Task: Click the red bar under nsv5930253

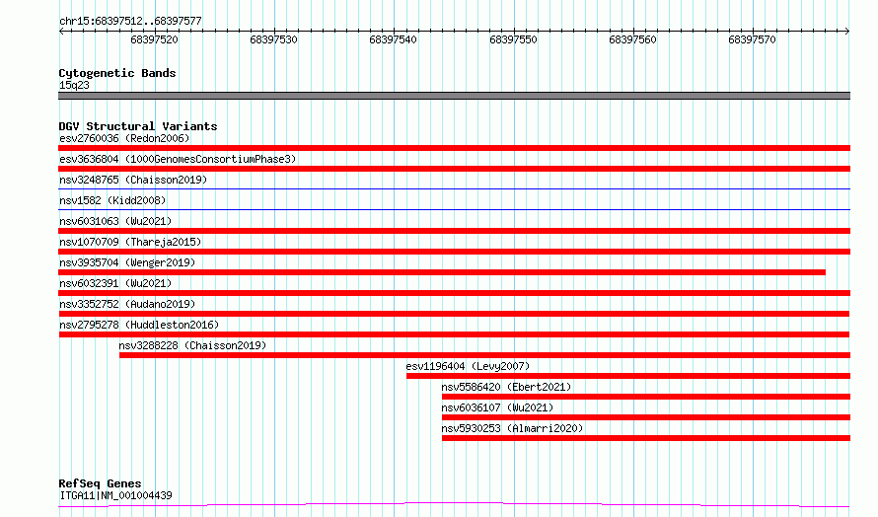Action: pos(646,438)
